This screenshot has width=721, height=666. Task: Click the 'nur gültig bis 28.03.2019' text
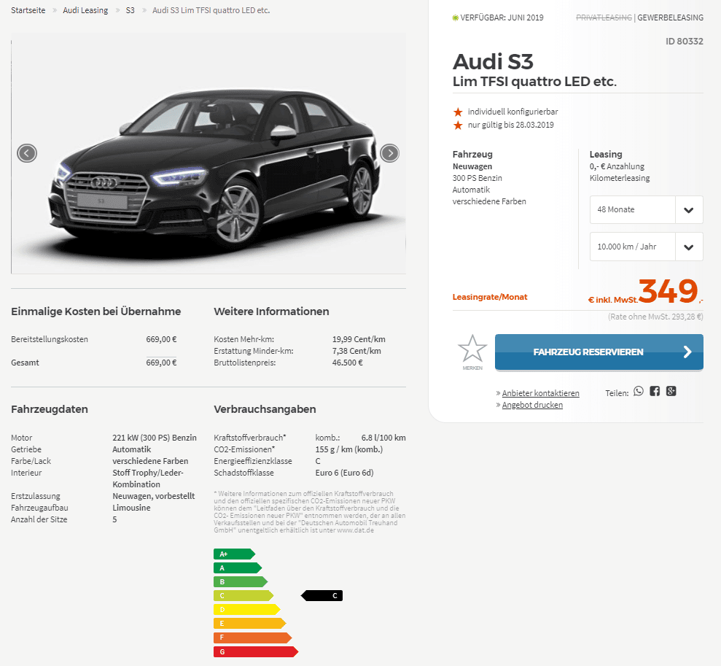coord(510,125)
